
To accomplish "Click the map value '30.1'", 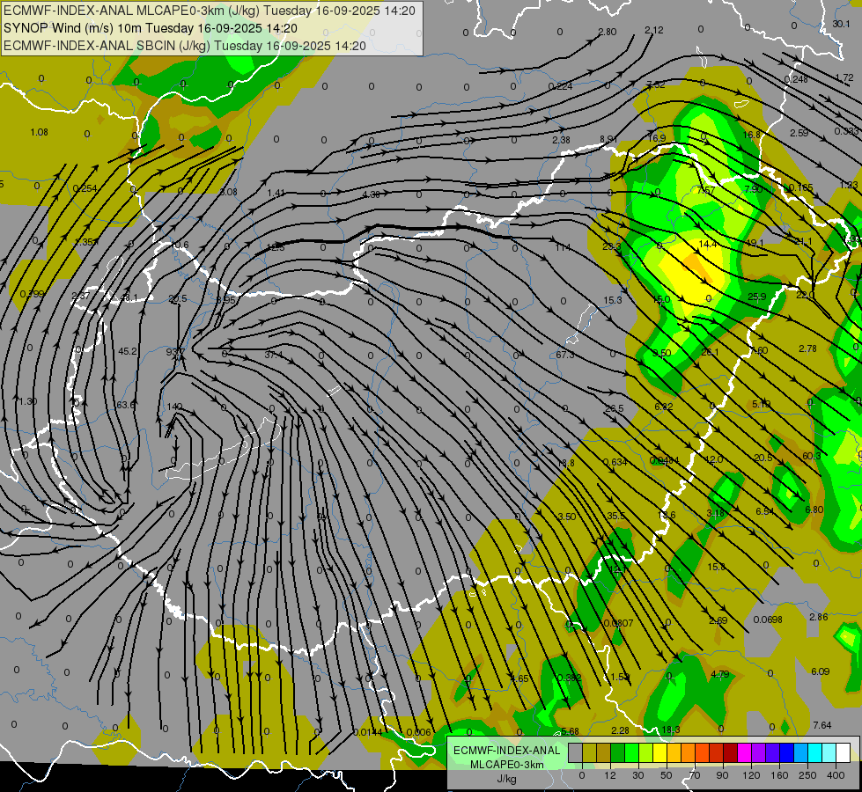I will pyautogui.click(x=841, y=24).
